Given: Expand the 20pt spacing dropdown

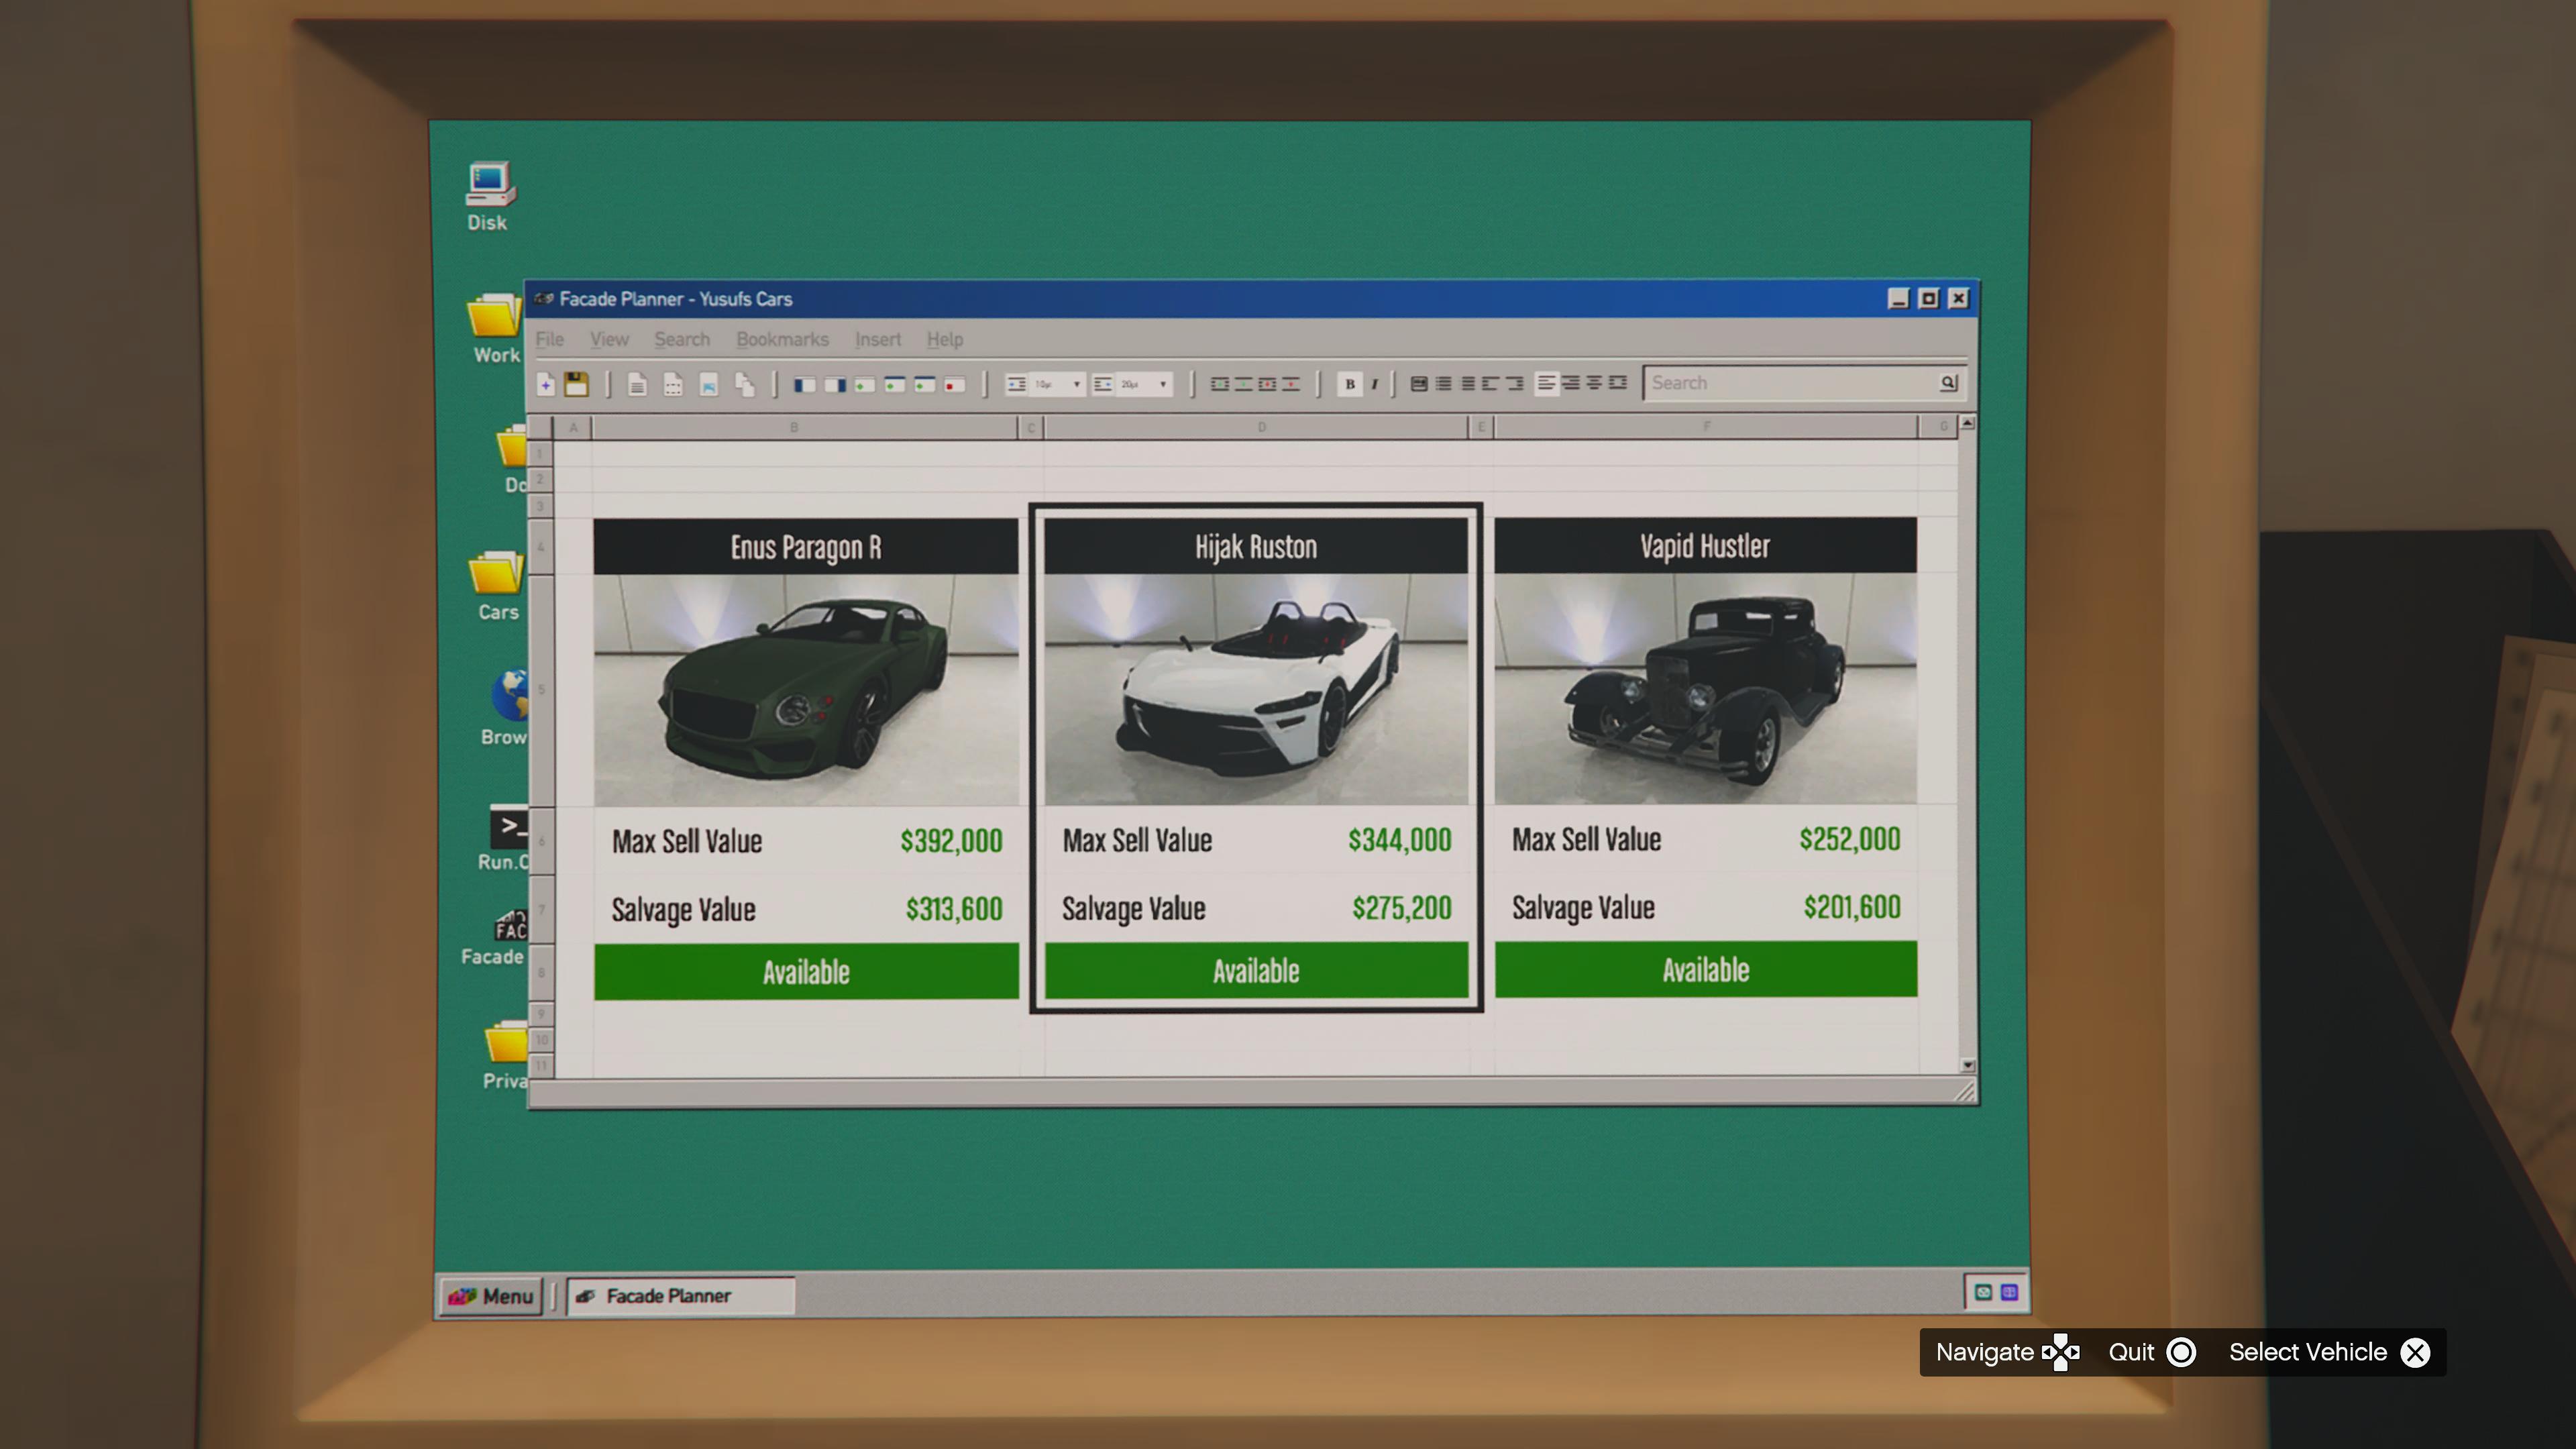Looking at the screenshot, I should click(1162, 384).
